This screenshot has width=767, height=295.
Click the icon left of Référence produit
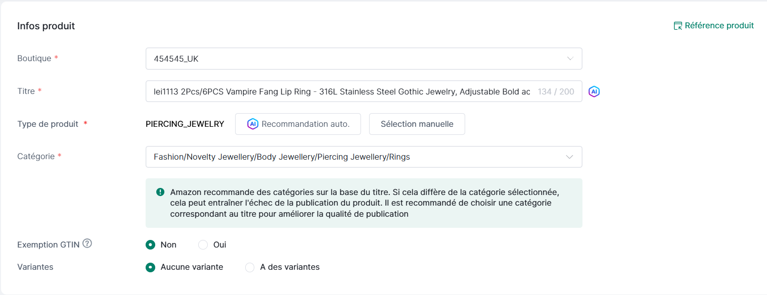[x=678, y=26]
